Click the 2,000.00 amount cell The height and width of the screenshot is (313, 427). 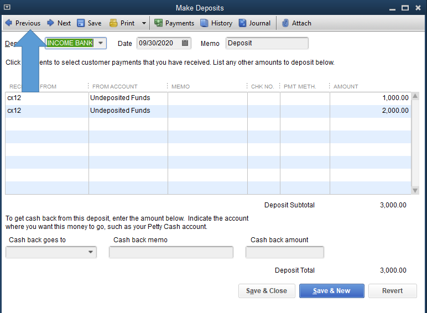click(x=371, y=111)
